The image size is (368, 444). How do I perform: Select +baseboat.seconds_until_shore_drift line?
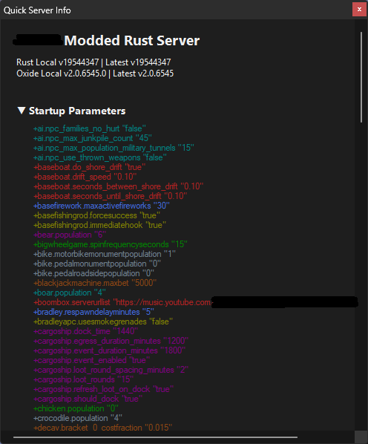(x=111, y=196)
